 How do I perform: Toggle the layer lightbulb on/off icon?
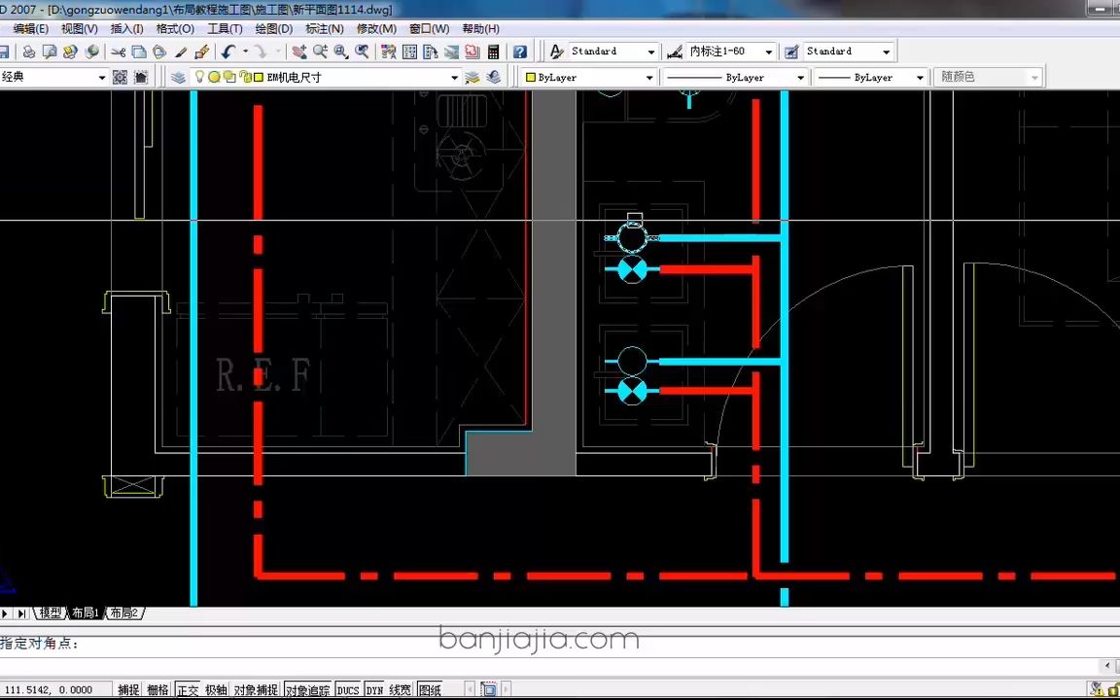point(200,77)
